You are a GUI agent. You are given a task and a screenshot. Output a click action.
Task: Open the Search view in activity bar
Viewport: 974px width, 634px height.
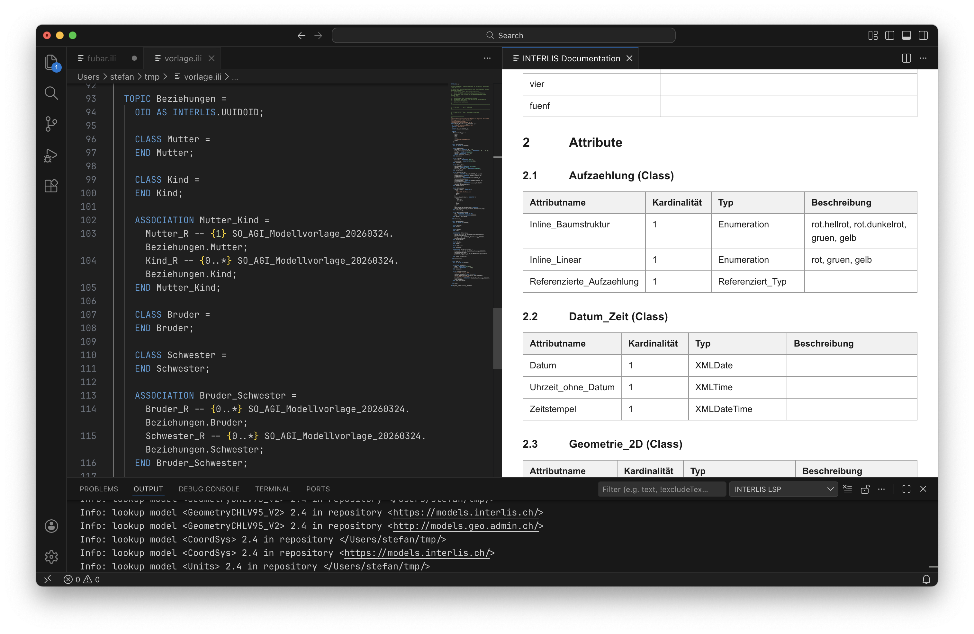point(51,93)
